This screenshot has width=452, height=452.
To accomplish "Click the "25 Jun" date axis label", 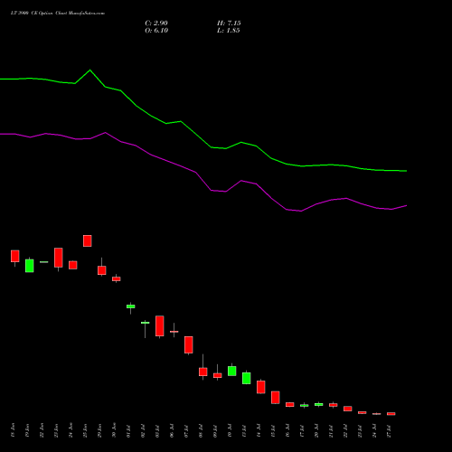I will pyautogui.click(x=85, y=430).
